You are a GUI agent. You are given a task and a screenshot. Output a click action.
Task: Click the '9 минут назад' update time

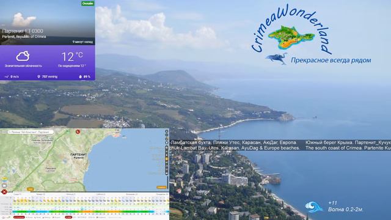point(82,42)
